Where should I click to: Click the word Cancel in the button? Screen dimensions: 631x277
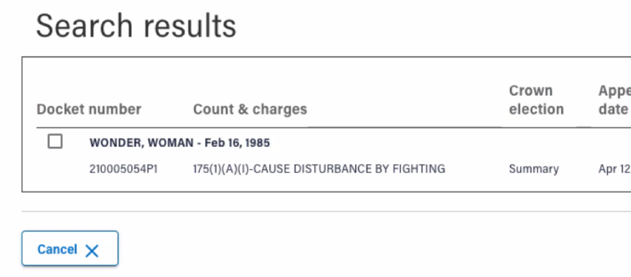(x=57, y=249)
